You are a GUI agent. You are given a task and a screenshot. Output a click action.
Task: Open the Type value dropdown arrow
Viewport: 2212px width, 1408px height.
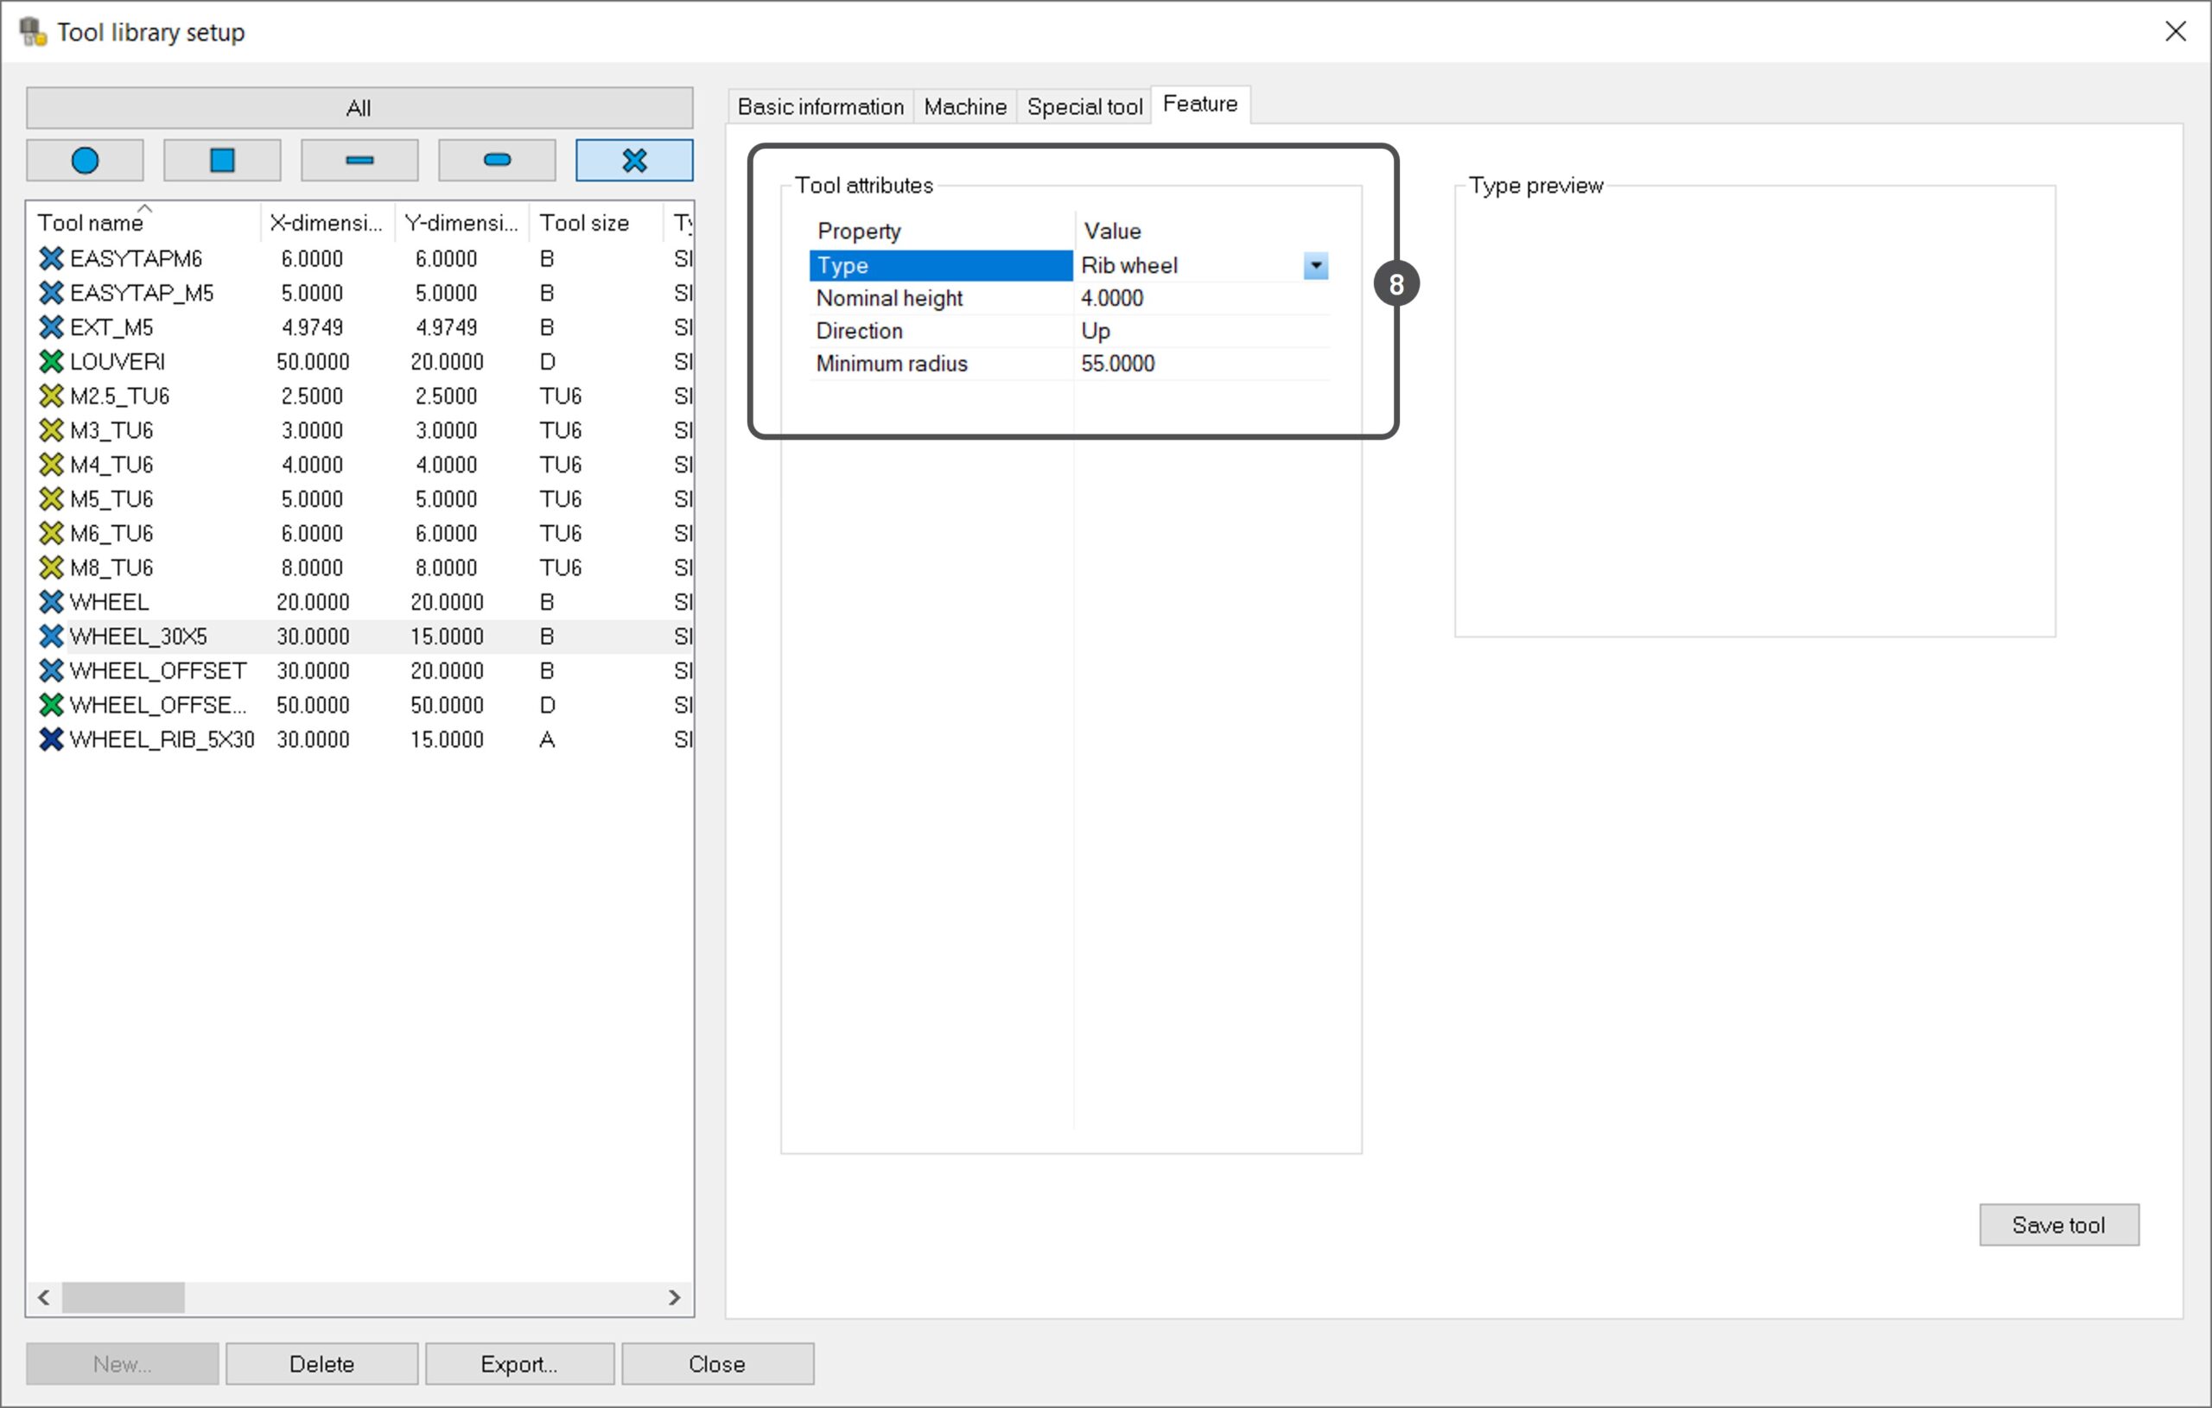tap(1315, 266)
